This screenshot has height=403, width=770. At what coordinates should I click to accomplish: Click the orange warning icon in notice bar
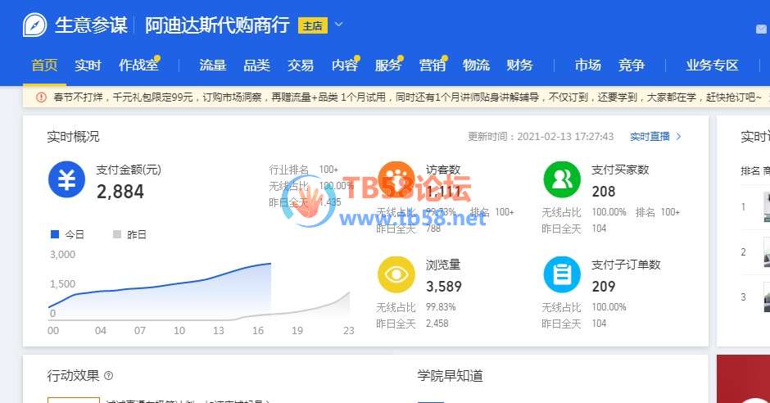[x=41, y=97]
